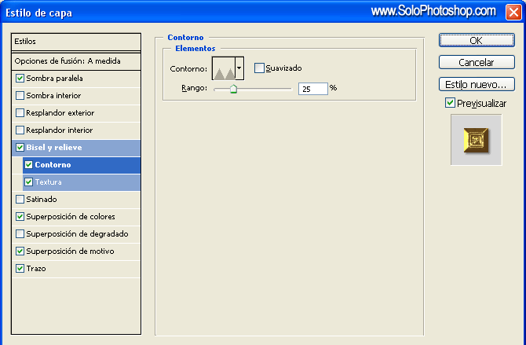Click the Cancelar button
Viewport: 526px width, 345px height.
(476, 62)
